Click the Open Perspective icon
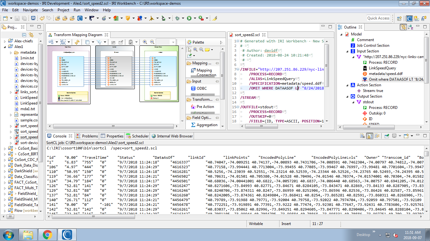This screenshot has height=241, width=430. click(x=399, y=18)
